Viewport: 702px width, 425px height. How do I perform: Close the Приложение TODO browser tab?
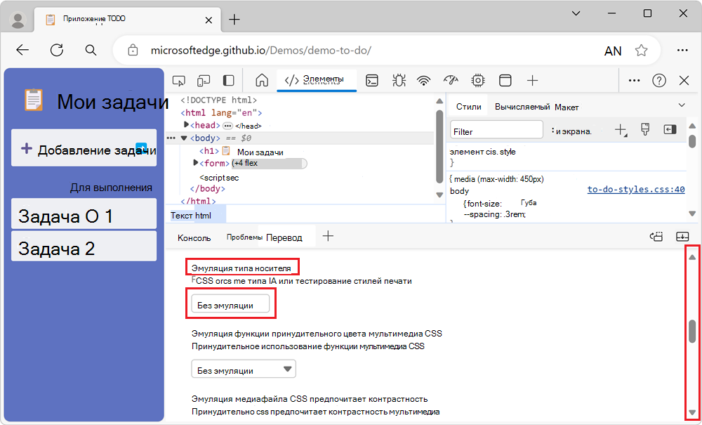pyautogui.click(x=208, y=20)
